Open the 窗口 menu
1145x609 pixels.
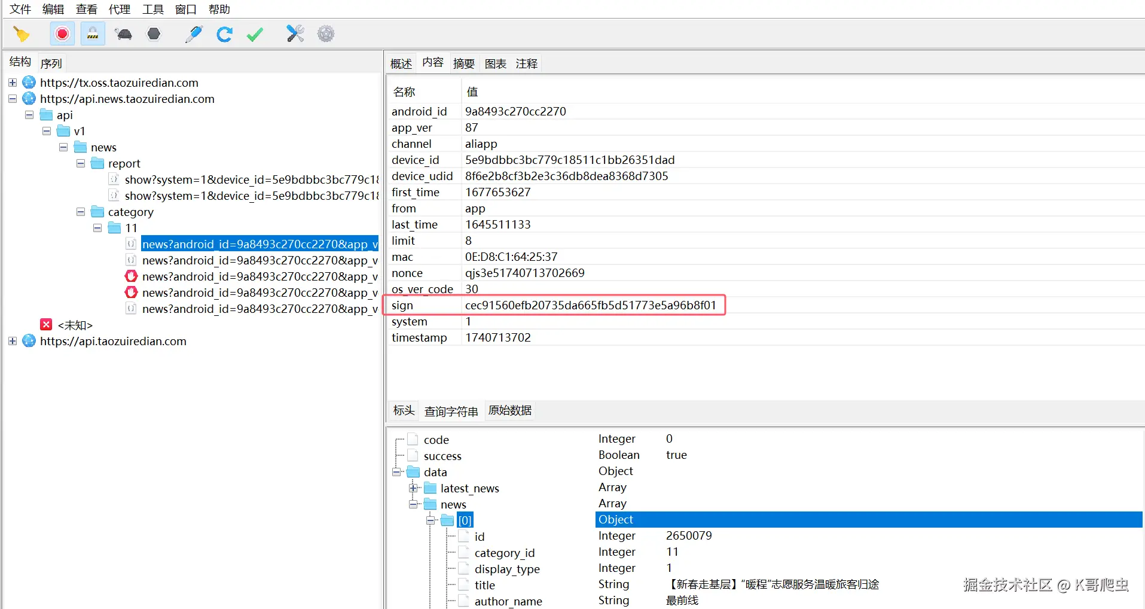[186, 9]
